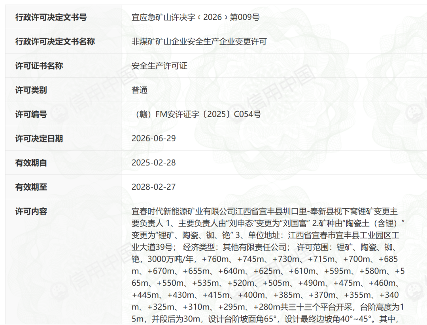This screenshot has height=325, width=427.
Task: Select the label 有效期至
Action: tap(31, 187)
